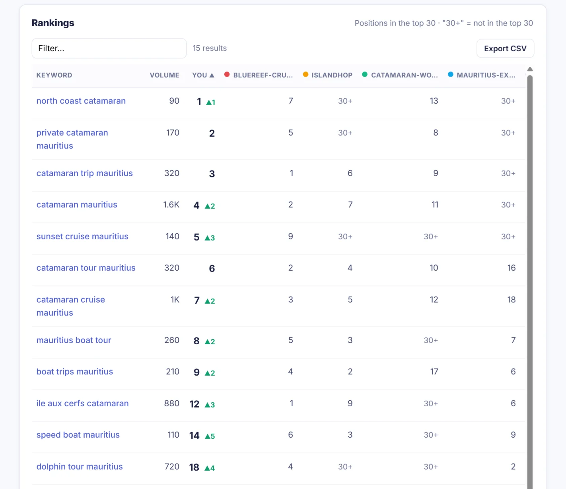Click Islandhop position 6 for catamaran trip mauritius
566x489 pixels.
point(350,173)
